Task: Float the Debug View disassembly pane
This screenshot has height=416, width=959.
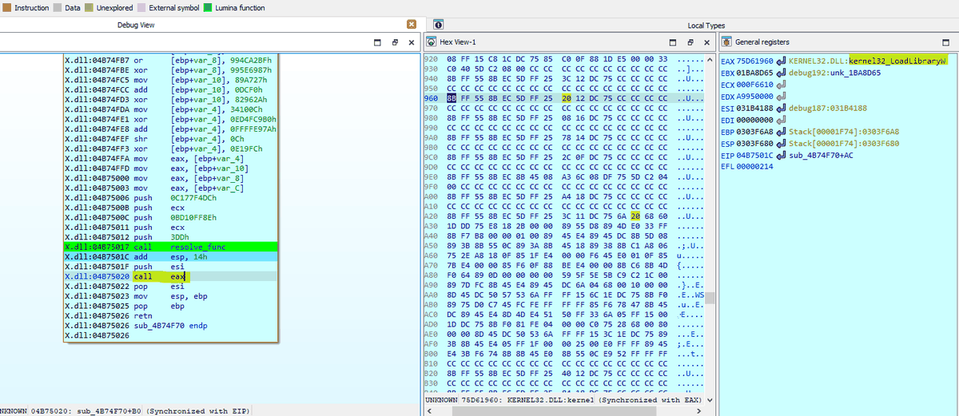Action: coord(395,42)
